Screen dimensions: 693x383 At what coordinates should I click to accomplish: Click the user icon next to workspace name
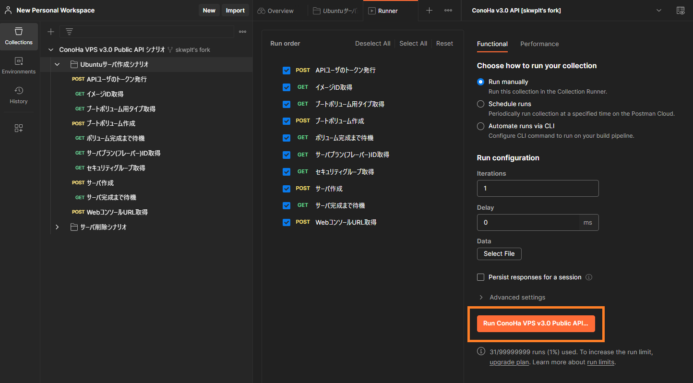pyautogui.click(x=8, y=10)
